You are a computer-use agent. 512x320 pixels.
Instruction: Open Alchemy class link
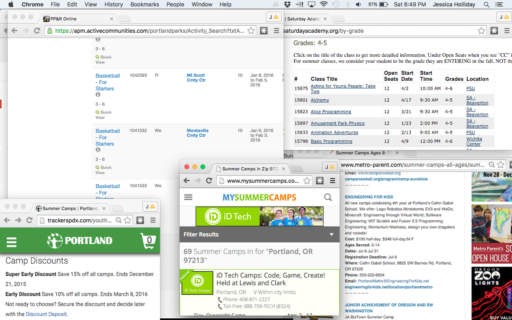coord(320,100)
